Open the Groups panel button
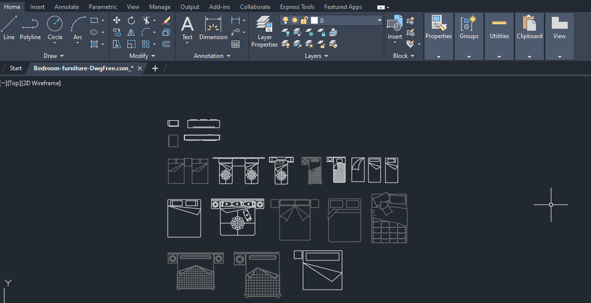Viewport: 591px width, 303px height. 469,36
